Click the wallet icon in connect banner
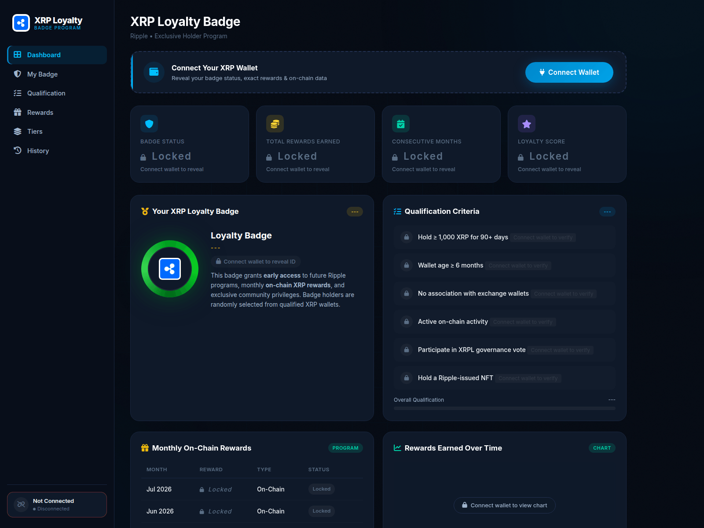The width and height of the screenshot is (704, 528). click(x=154, y=72)
